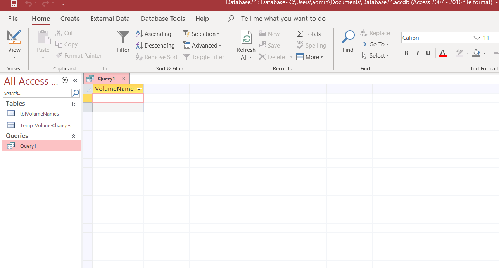Click the Tell me what you want to do box
Screen dimensions: 499x268
[283, 19]
